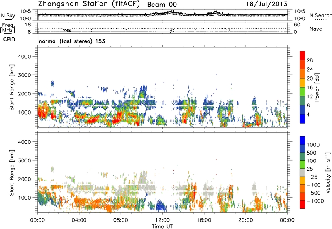The height and width of the screenshot is (229, 332).
Task: Select velocity color bar label '-1000'
Action: 315,201
